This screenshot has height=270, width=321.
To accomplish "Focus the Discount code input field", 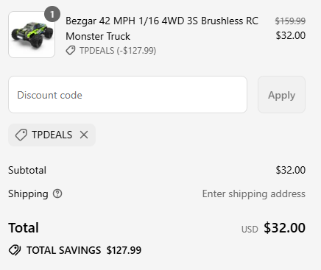I will coord(127,95).
